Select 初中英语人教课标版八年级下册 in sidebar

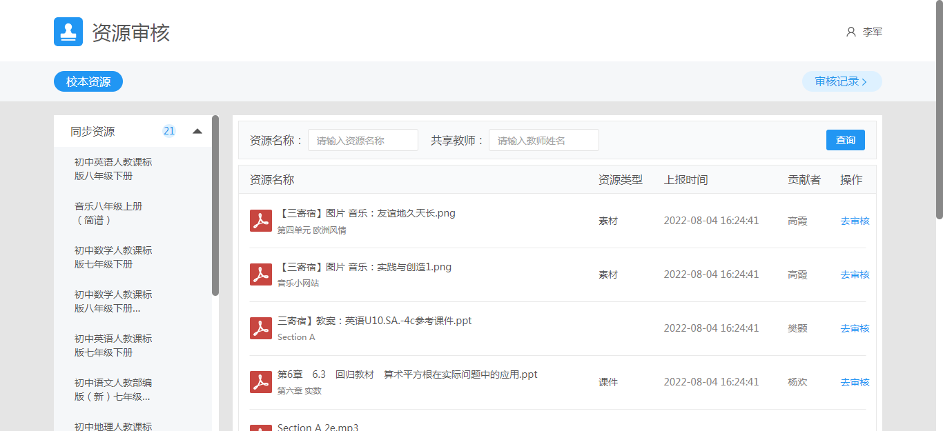pos(113,169)
